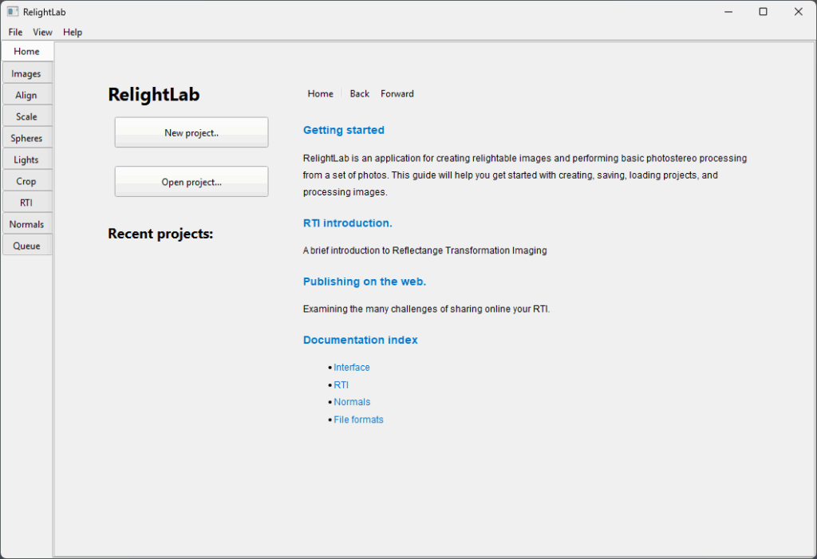Click the RelightLab heading above New project
The height and width of the screenshot is (559, 817).
(x=154, y=95)
